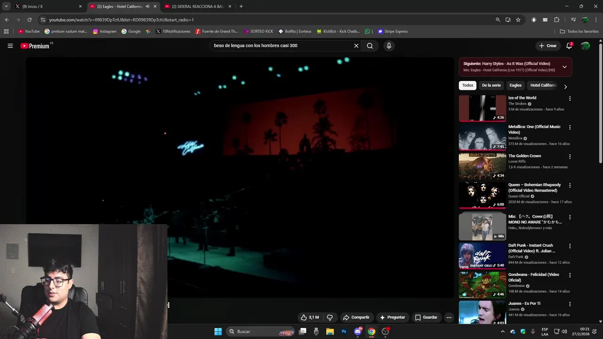
Task: Open Photoshop from taskbar
Action: click(344, 331)
